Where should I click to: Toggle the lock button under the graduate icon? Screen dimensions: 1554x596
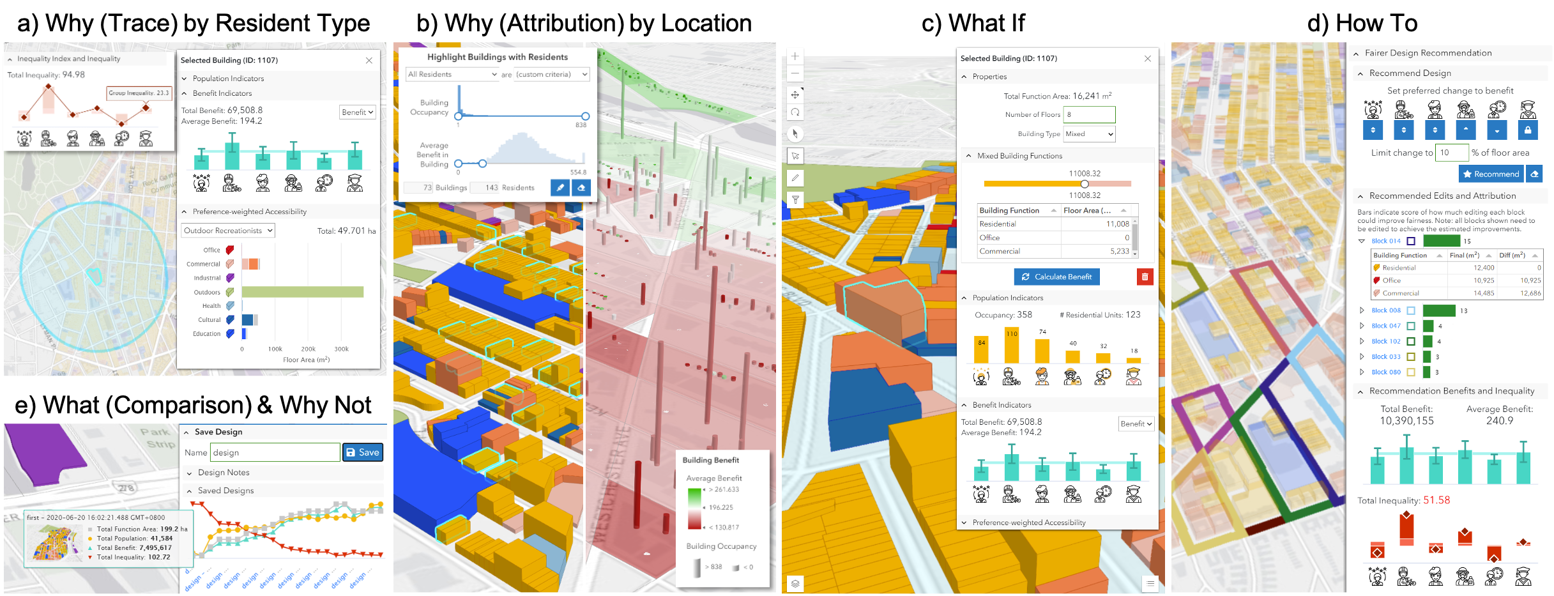1527,130
